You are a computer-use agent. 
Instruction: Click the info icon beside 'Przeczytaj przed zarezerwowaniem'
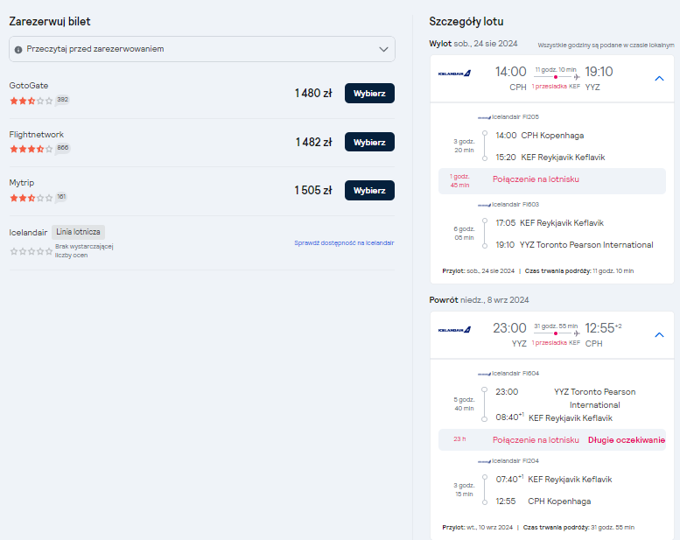point(18,49)
